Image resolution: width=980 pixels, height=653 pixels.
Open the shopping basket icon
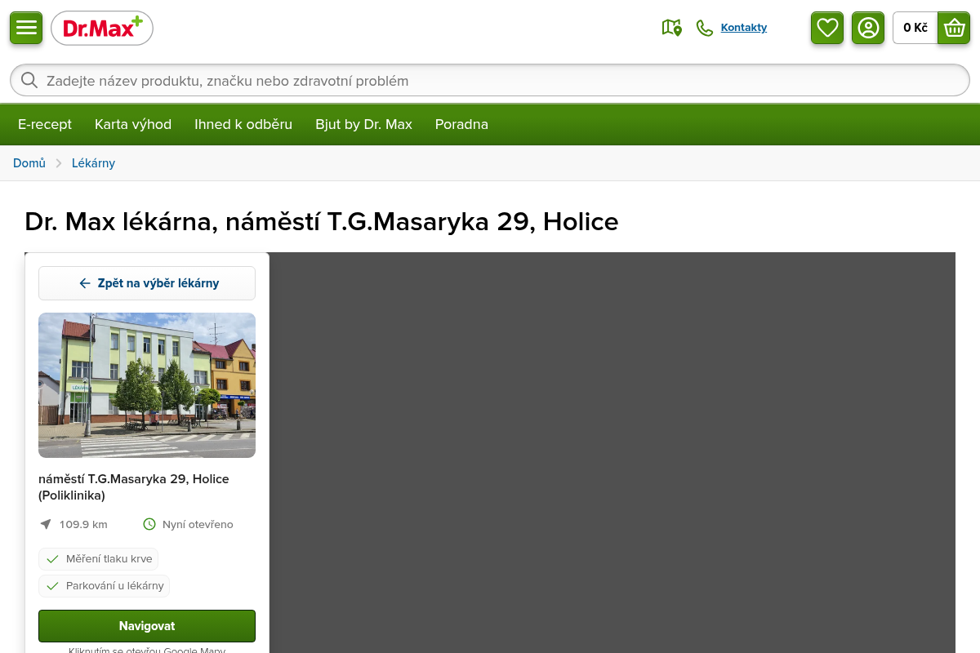coord(954,28)
